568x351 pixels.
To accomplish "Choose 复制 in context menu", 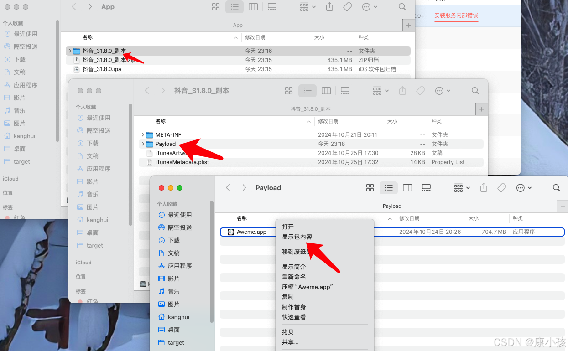I will point(288,297).
